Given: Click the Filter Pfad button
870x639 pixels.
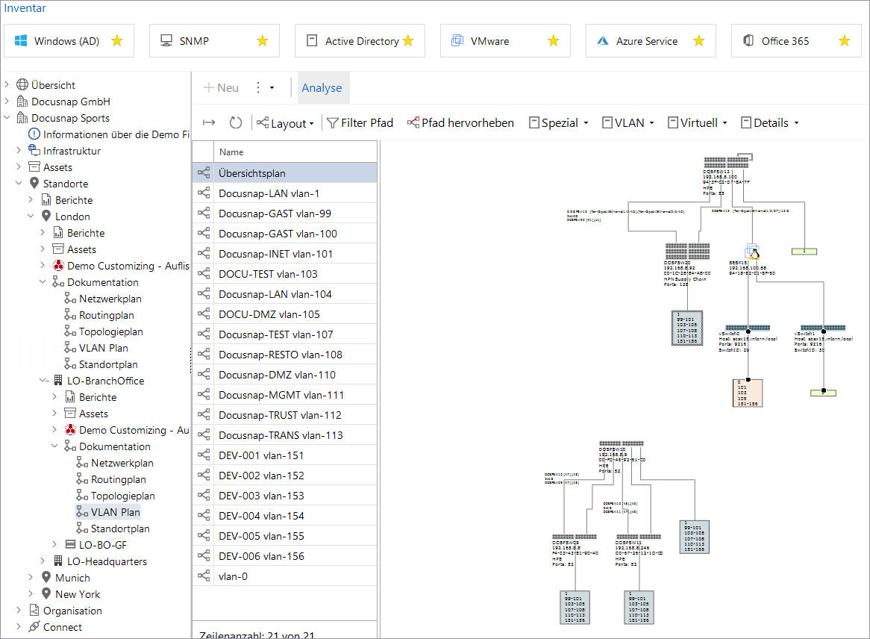Looking at the screenshot, I should tap(360, 122).
